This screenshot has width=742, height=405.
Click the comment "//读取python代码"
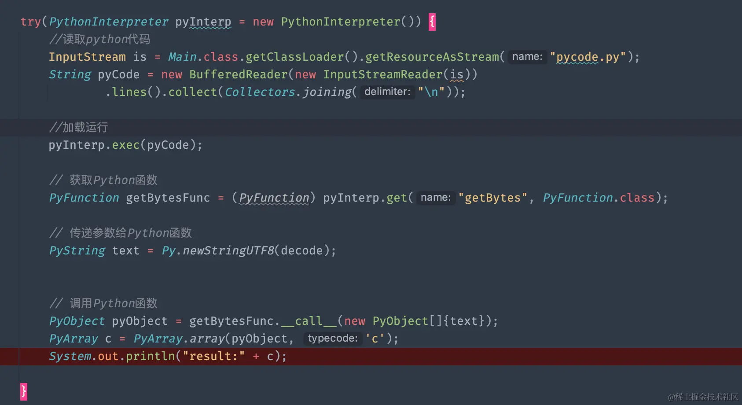(99, 39)
